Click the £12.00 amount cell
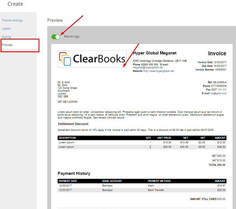The width and height of the screenshot is (236, 209). click(x=221, y=142)
